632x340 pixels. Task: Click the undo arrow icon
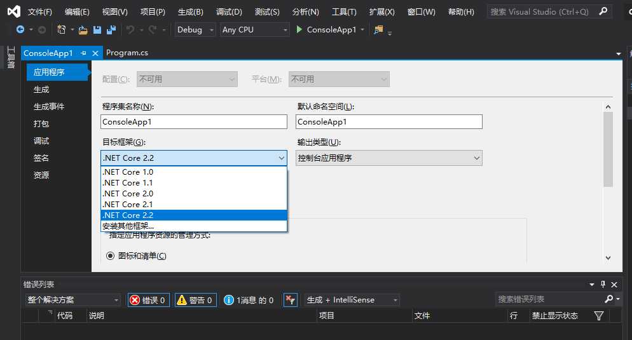click(x=130, y=29)
